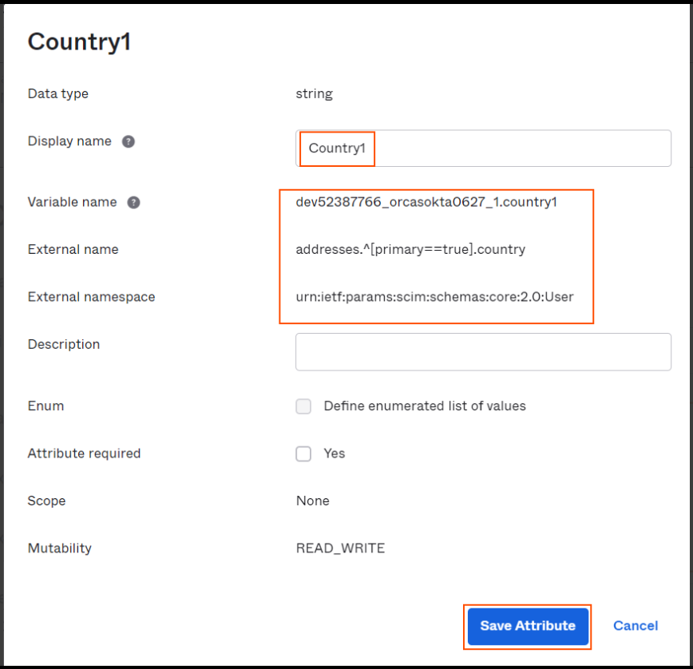Click the Country1 dialog heading

click(79, 42)
